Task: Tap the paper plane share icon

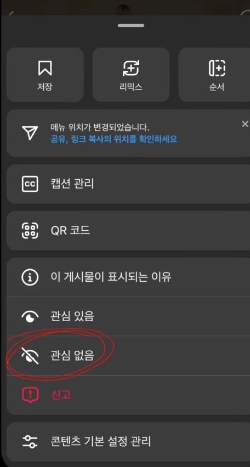Action: coord(30,133)
